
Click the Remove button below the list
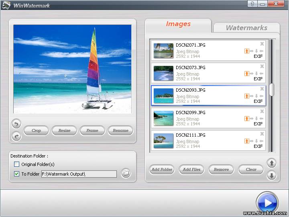pos(221,170)
